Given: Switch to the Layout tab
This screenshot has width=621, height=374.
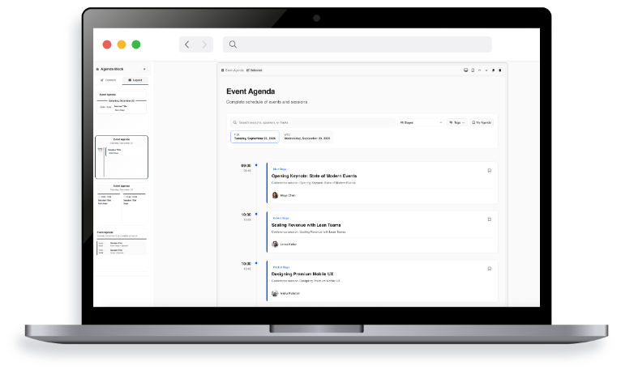Looking at the screenshot, I should pos(135,80).
